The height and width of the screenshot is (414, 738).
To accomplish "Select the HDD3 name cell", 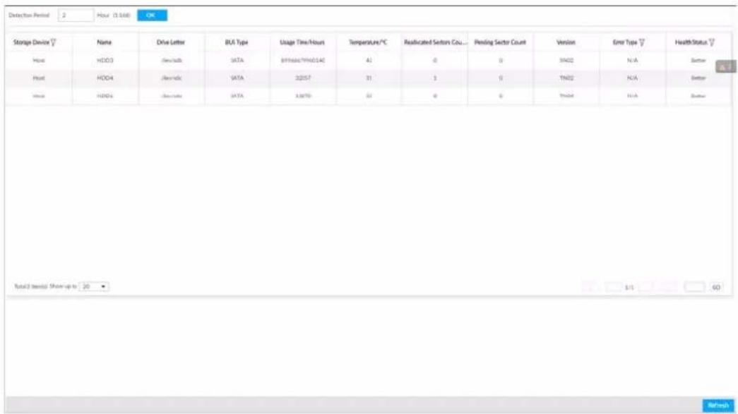I will click(x=105, y=60).
